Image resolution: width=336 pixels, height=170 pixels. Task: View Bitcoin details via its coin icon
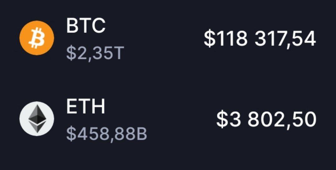(x=37, y=38)
